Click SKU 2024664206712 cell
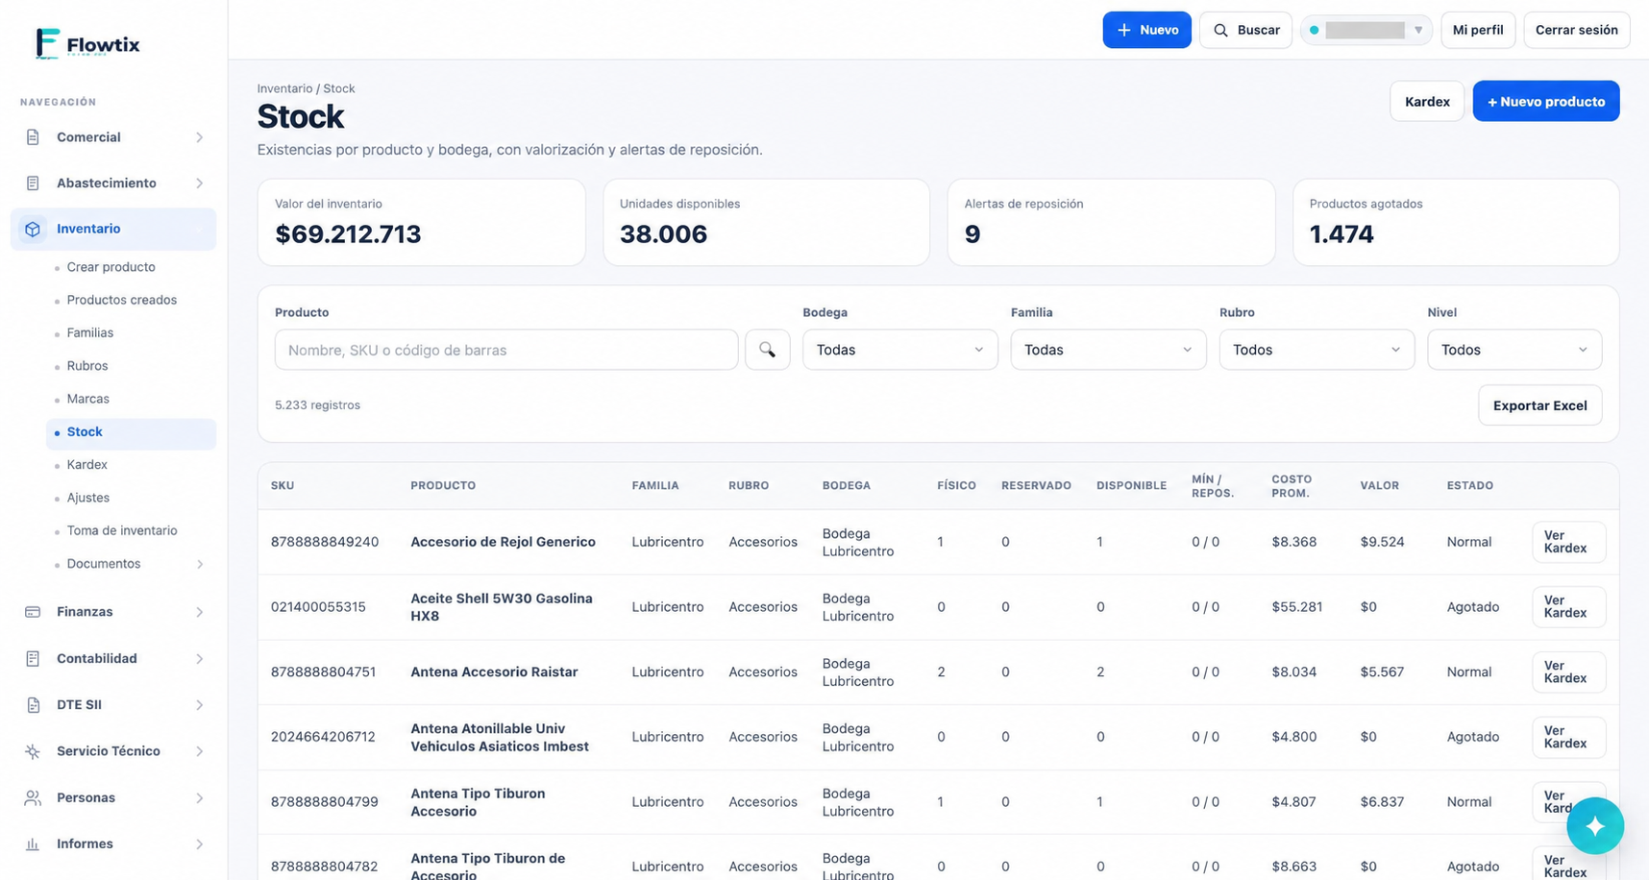Screen dimensions: 1649x880 (323, 737)
